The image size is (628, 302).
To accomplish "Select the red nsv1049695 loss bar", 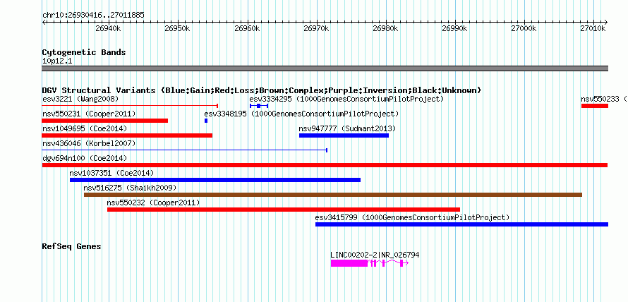I will 127,135.
